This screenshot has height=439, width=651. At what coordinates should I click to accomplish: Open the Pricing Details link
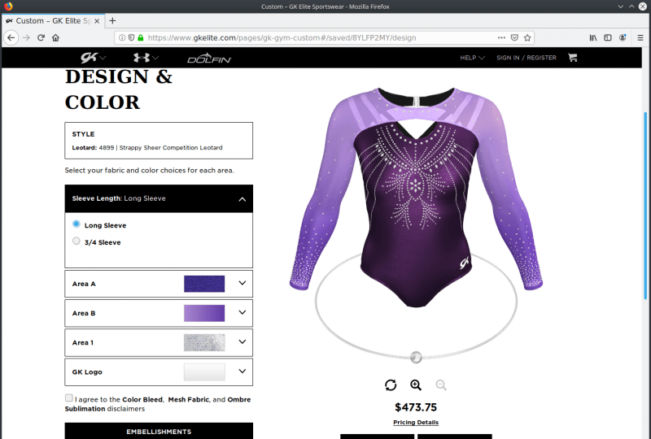416,423
